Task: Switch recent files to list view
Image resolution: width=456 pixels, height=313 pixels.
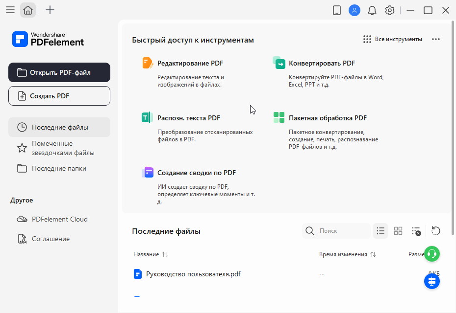Action: coord(380,231)
